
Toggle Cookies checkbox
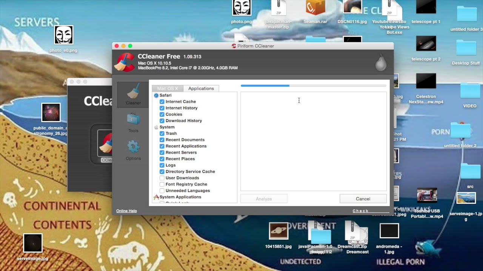pos(162,114)
